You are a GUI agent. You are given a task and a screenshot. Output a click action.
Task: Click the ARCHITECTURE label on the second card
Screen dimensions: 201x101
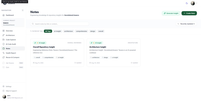point(133,43)
